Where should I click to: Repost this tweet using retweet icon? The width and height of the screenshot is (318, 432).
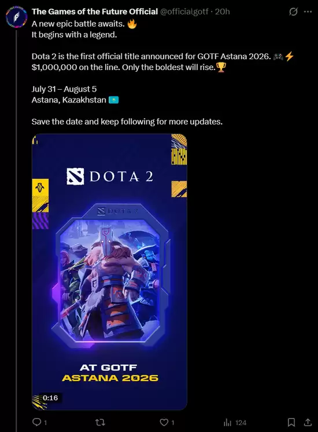click(x=100, y=422)
